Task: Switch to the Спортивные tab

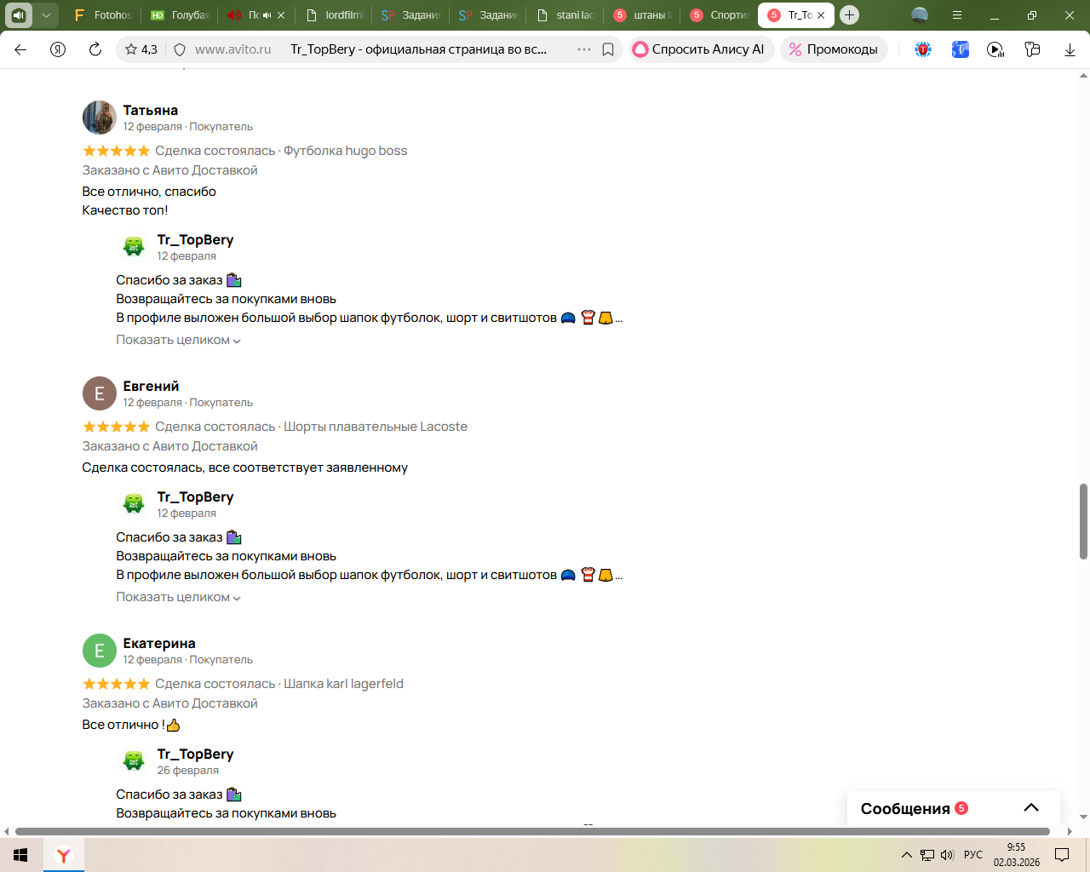Action: pyautogui.click(x=720, y=14)
